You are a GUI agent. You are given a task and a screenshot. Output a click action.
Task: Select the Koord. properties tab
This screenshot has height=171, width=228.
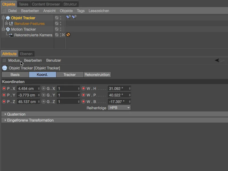42,75
